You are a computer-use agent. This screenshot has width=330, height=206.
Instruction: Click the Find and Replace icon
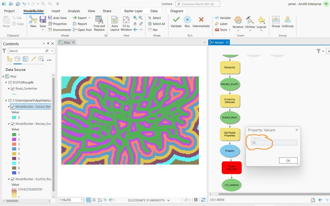click(x=99, y=20)
